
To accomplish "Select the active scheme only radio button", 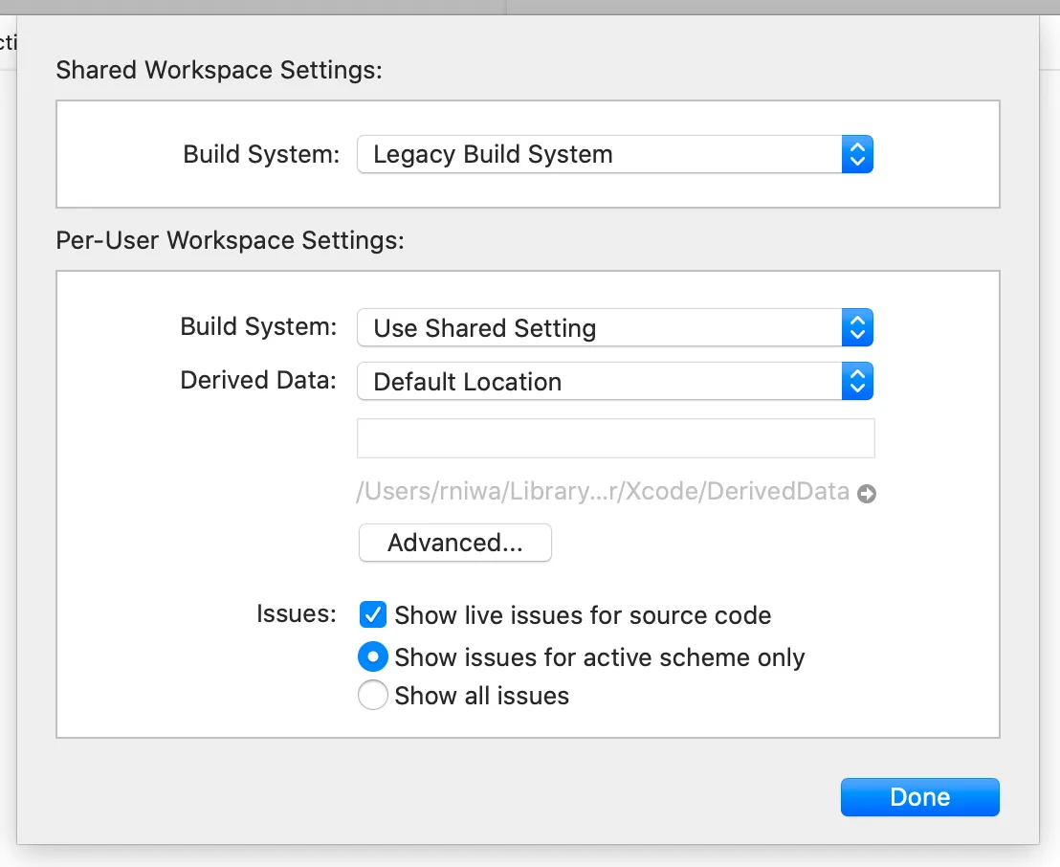I will coord(372,657).
